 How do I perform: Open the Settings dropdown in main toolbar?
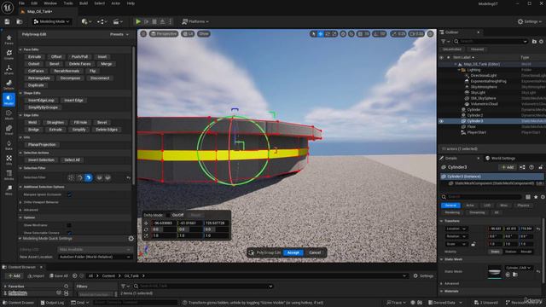coord(530,21)
